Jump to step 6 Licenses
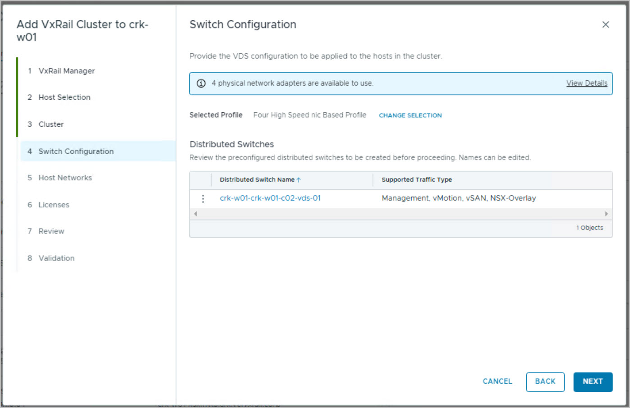This screenshot has height=408, width=630. [54, 205]
